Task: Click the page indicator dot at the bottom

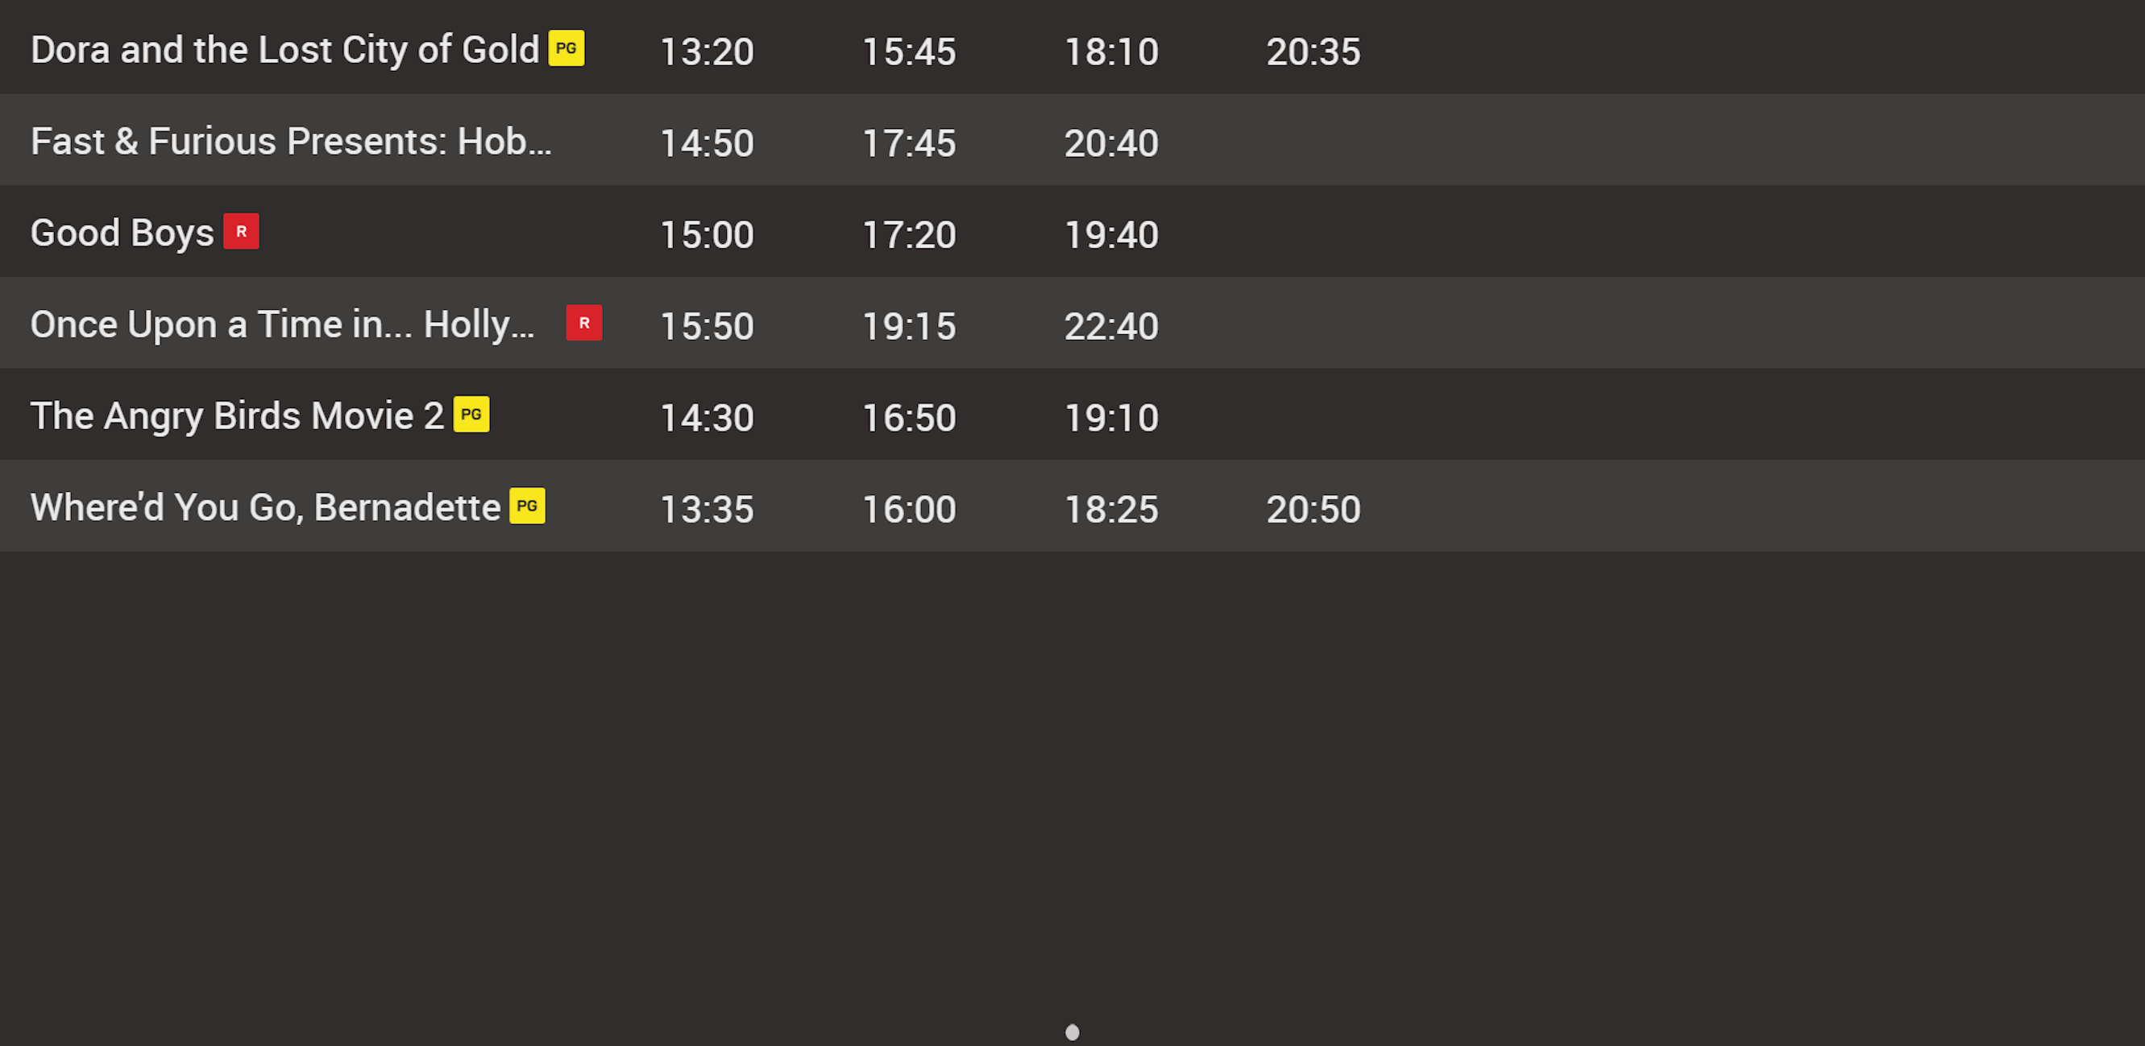Action: pos(1072,1032)
